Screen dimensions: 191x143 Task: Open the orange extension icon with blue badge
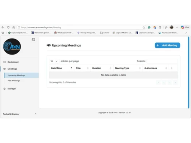(155, 27)
